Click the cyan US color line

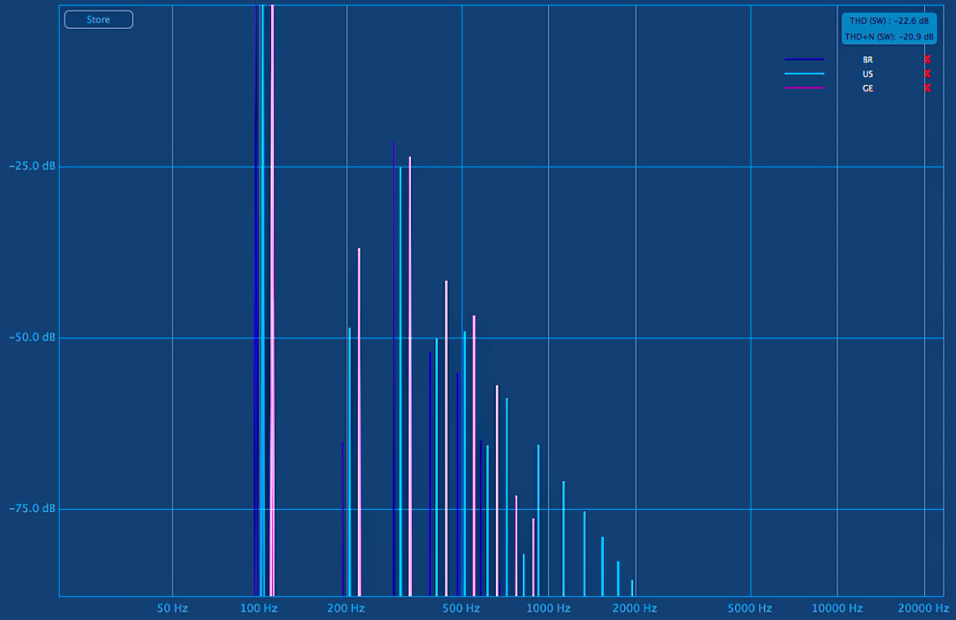coord(804,74)
